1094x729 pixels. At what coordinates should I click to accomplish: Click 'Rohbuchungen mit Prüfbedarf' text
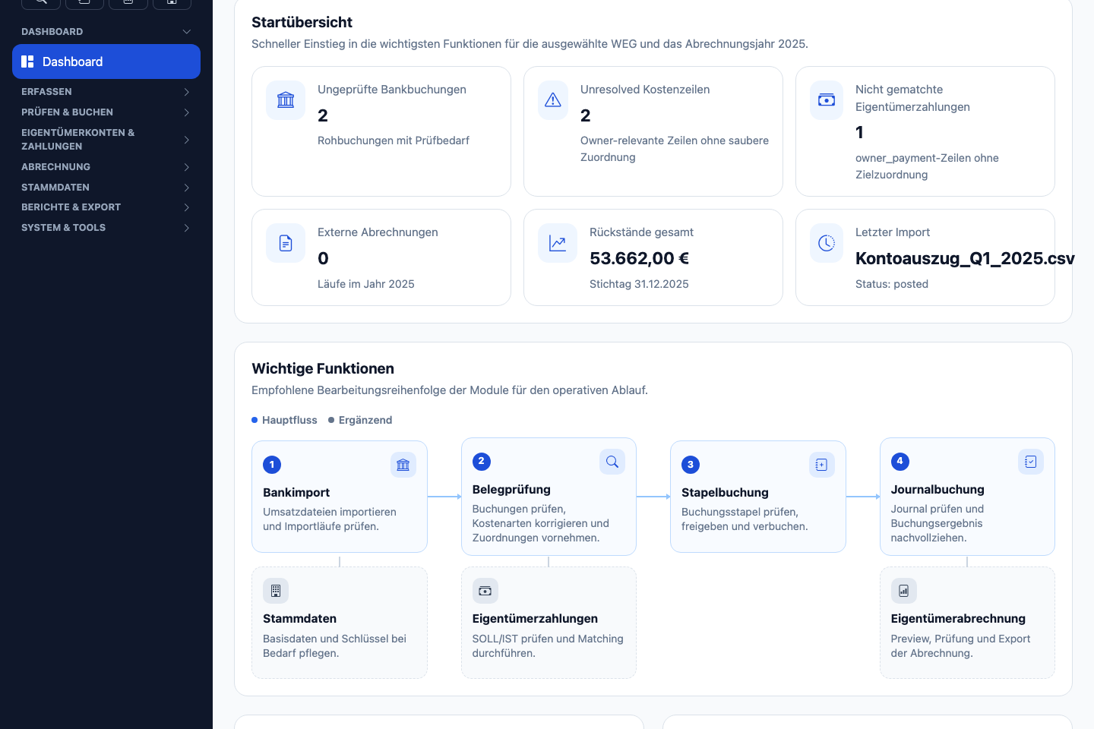(x=394, y=140)
